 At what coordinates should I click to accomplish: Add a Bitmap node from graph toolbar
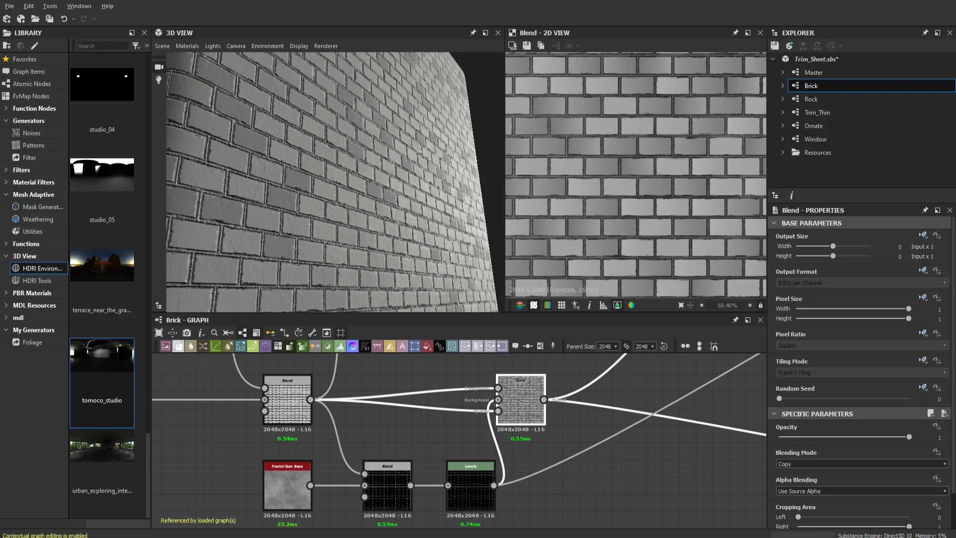pos(166,346)
